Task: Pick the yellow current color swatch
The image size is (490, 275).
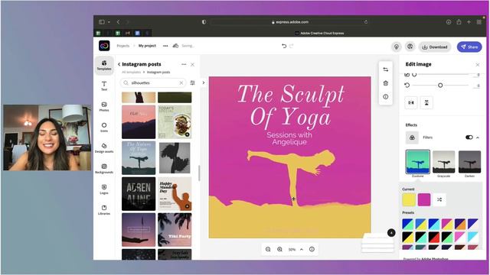Action: tap(409, 199)
